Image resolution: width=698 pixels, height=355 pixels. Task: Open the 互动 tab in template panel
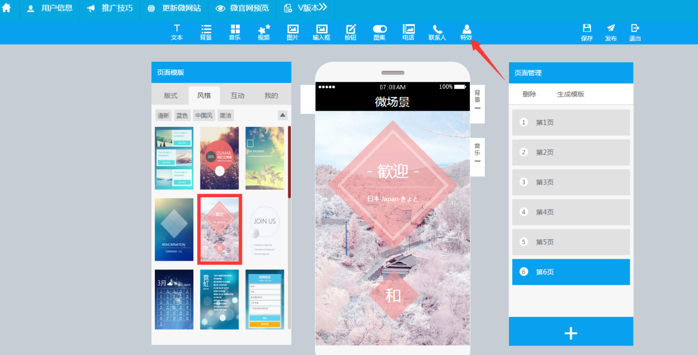[x=237, y=95]
